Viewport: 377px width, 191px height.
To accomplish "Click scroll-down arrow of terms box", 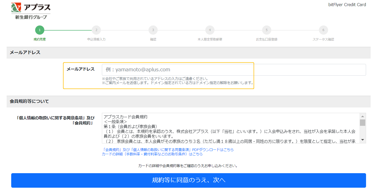I will [362, 140].
